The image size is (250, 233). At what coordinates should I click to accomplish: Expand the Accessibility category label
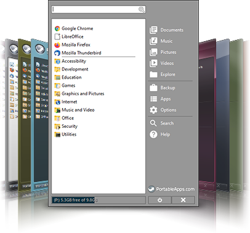pyautogui.click(x=74, y=61)
